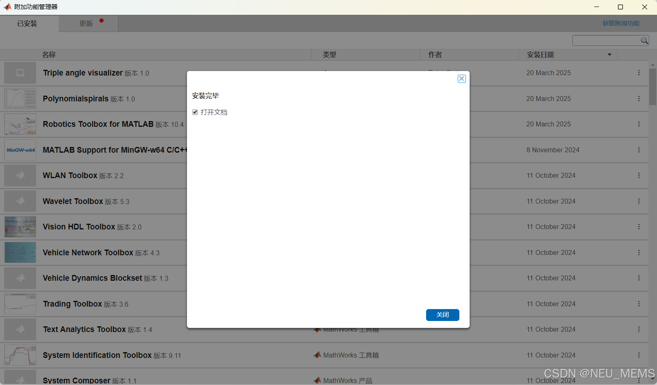Select the Wavelet Toolbox name
Viewport: 657px width, 385px height.
pos(73,201)
